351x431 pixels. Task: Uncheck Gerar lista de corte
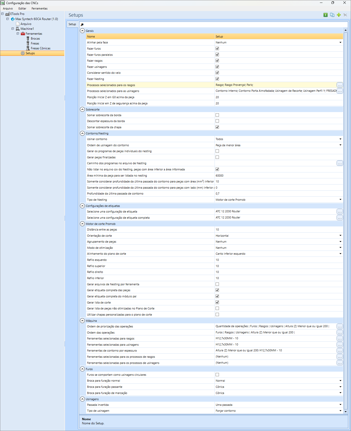217,302
